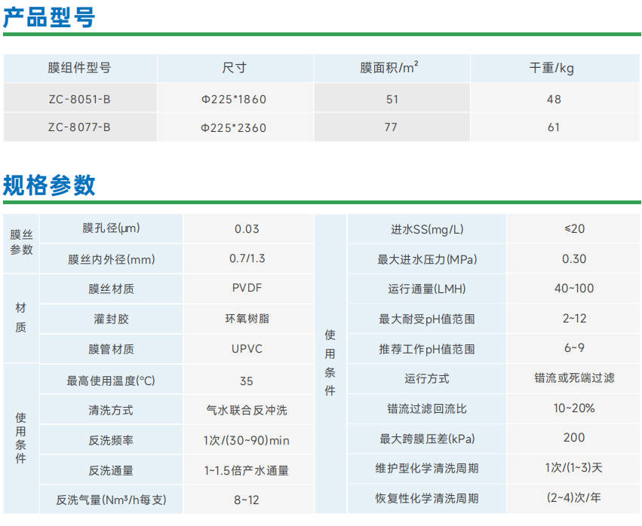Screen dimensions: 642x526
Task: Select the 进水SS(mg/L) label
Action: click(x=427, y=229)
